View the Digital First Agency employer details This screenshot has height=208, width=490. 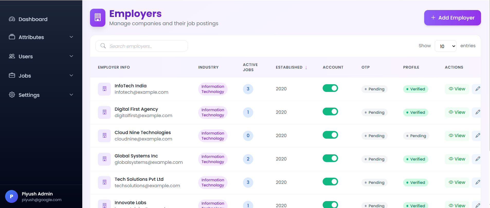[457, 112]
